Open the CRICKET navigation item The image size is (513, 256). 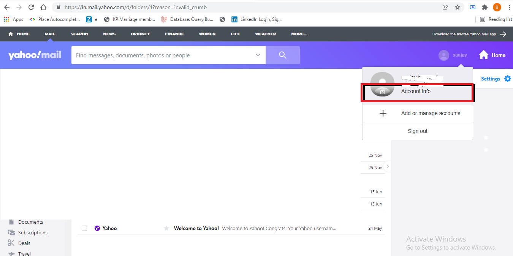coord(140,34)
